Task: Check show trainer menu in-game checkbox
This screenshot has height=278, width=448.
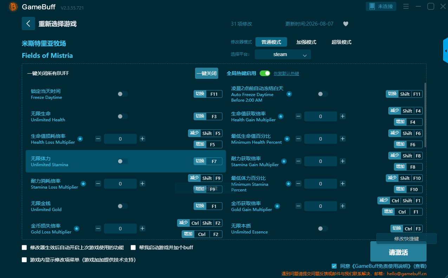Action: (x=24, y=260)
